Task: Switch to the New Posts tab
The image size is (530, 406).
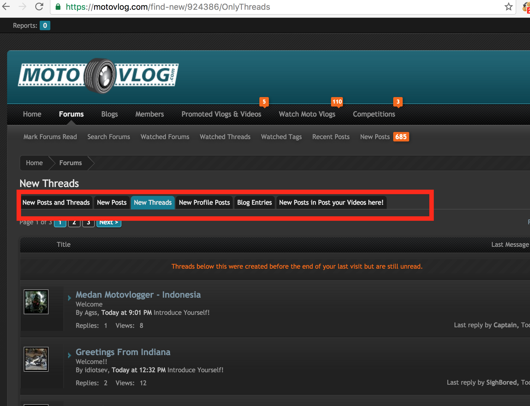Action: point(112,202)
